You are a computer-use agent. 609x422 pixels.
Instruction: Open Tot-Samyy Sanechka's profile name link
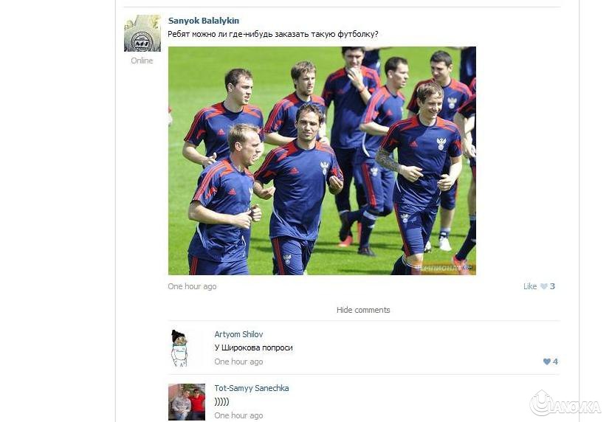[x=251, y=388]
